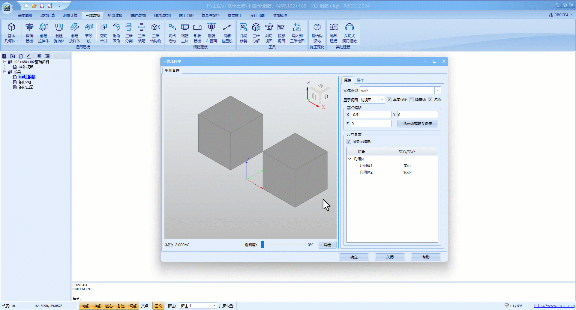Switch to the 操作 tab
Screen dimensions: 576x310
point(360,80)
